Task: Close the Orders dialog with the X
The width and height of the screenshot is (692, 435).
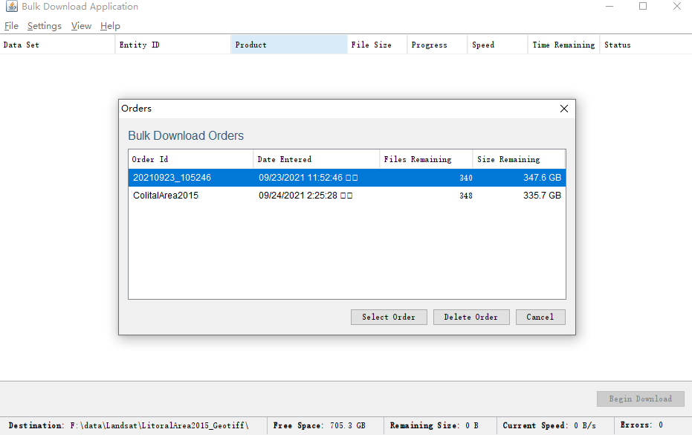Action: pyautogui.click(x=564, y=109)
